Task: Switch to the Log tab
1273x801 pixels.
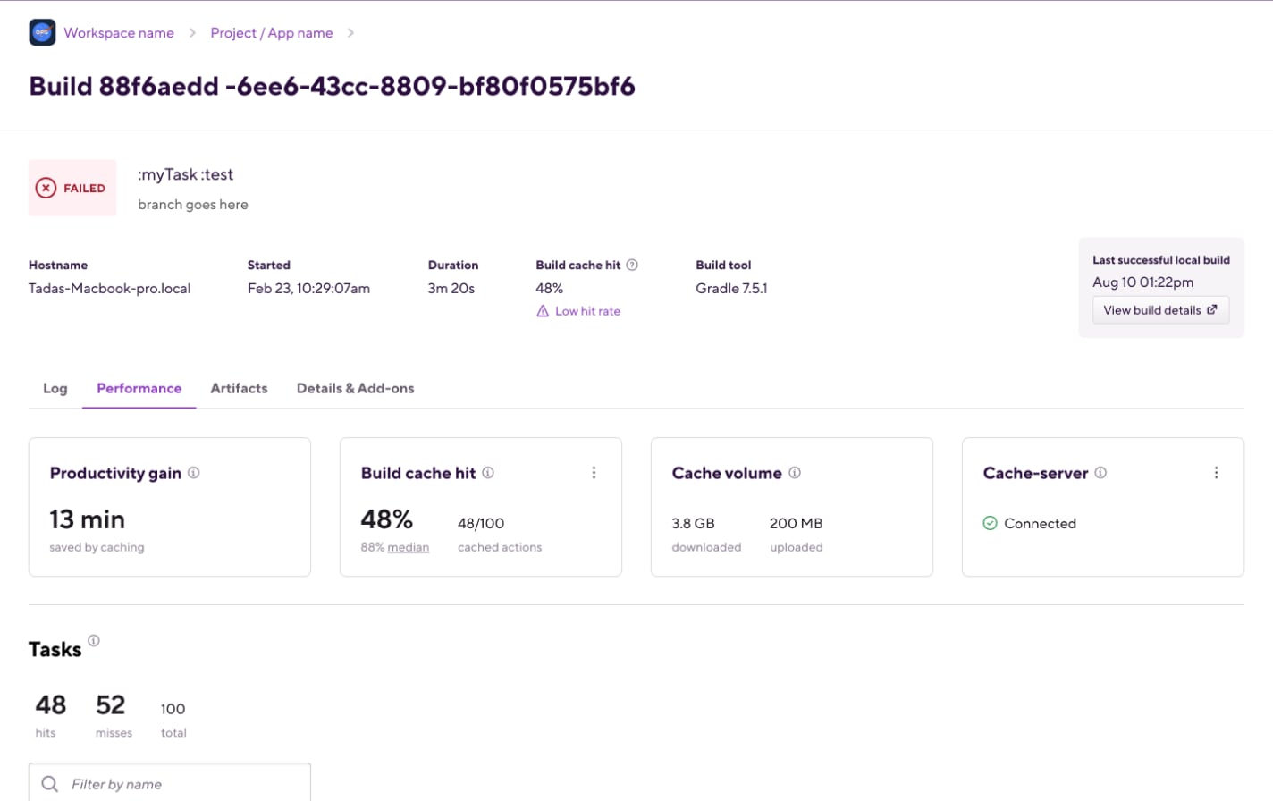Action: click(x=55, y=388)
